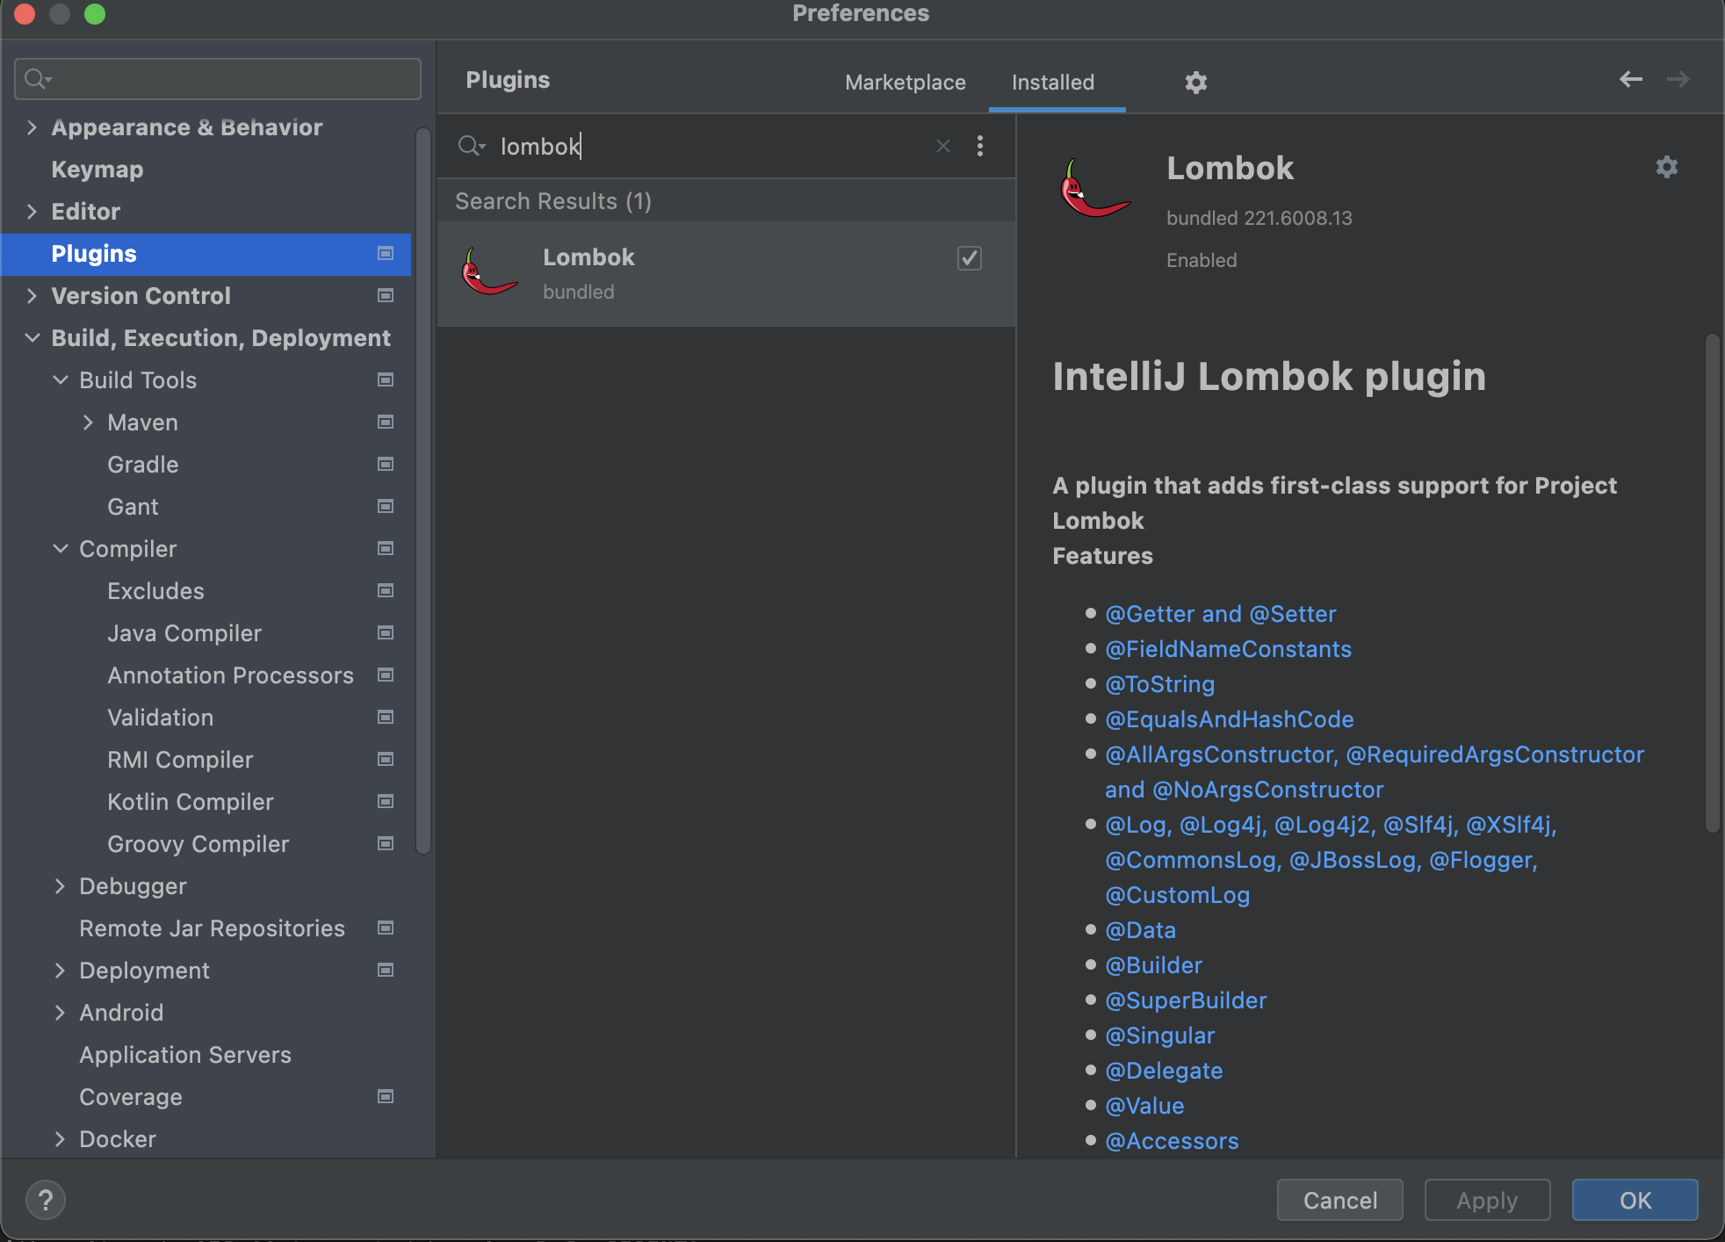1725x1242 pixels.
Task: Expand the Debugger node
Action: pyautogui.click(x=60, y=886)
